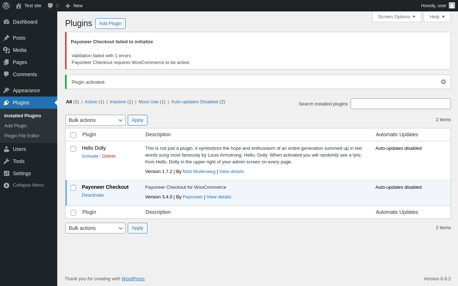Open the WordPress footer link
458x286 pixels.
133,278
